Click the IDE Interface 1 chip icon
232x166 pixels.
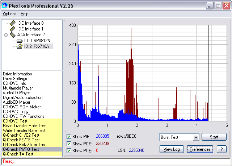pos(13,29)
